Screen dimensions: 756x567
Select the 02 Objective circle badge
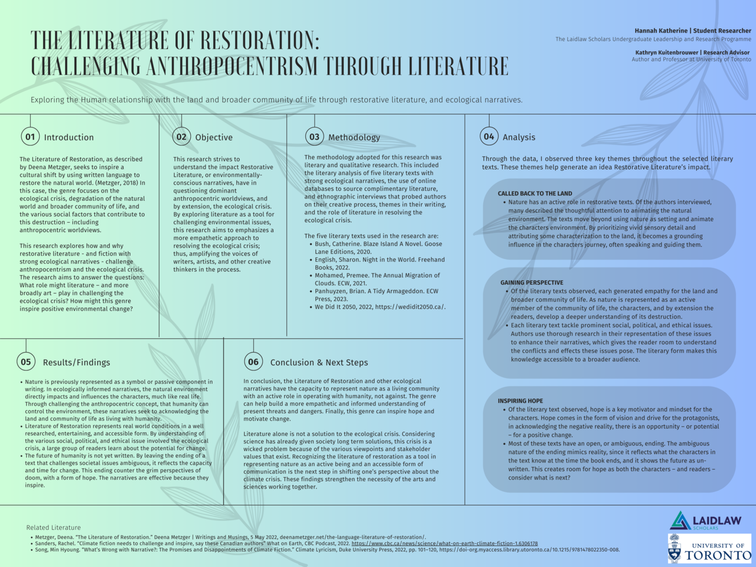pyautogui.click(x=181, y=137)
